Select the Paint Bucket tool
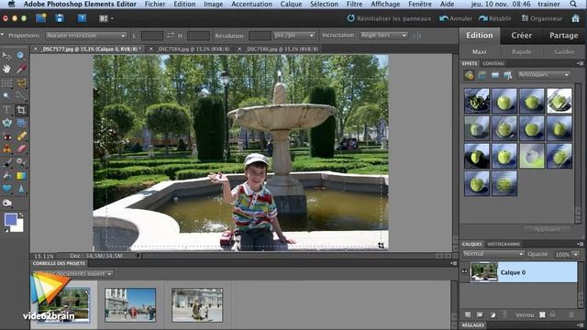 (6, 175)
